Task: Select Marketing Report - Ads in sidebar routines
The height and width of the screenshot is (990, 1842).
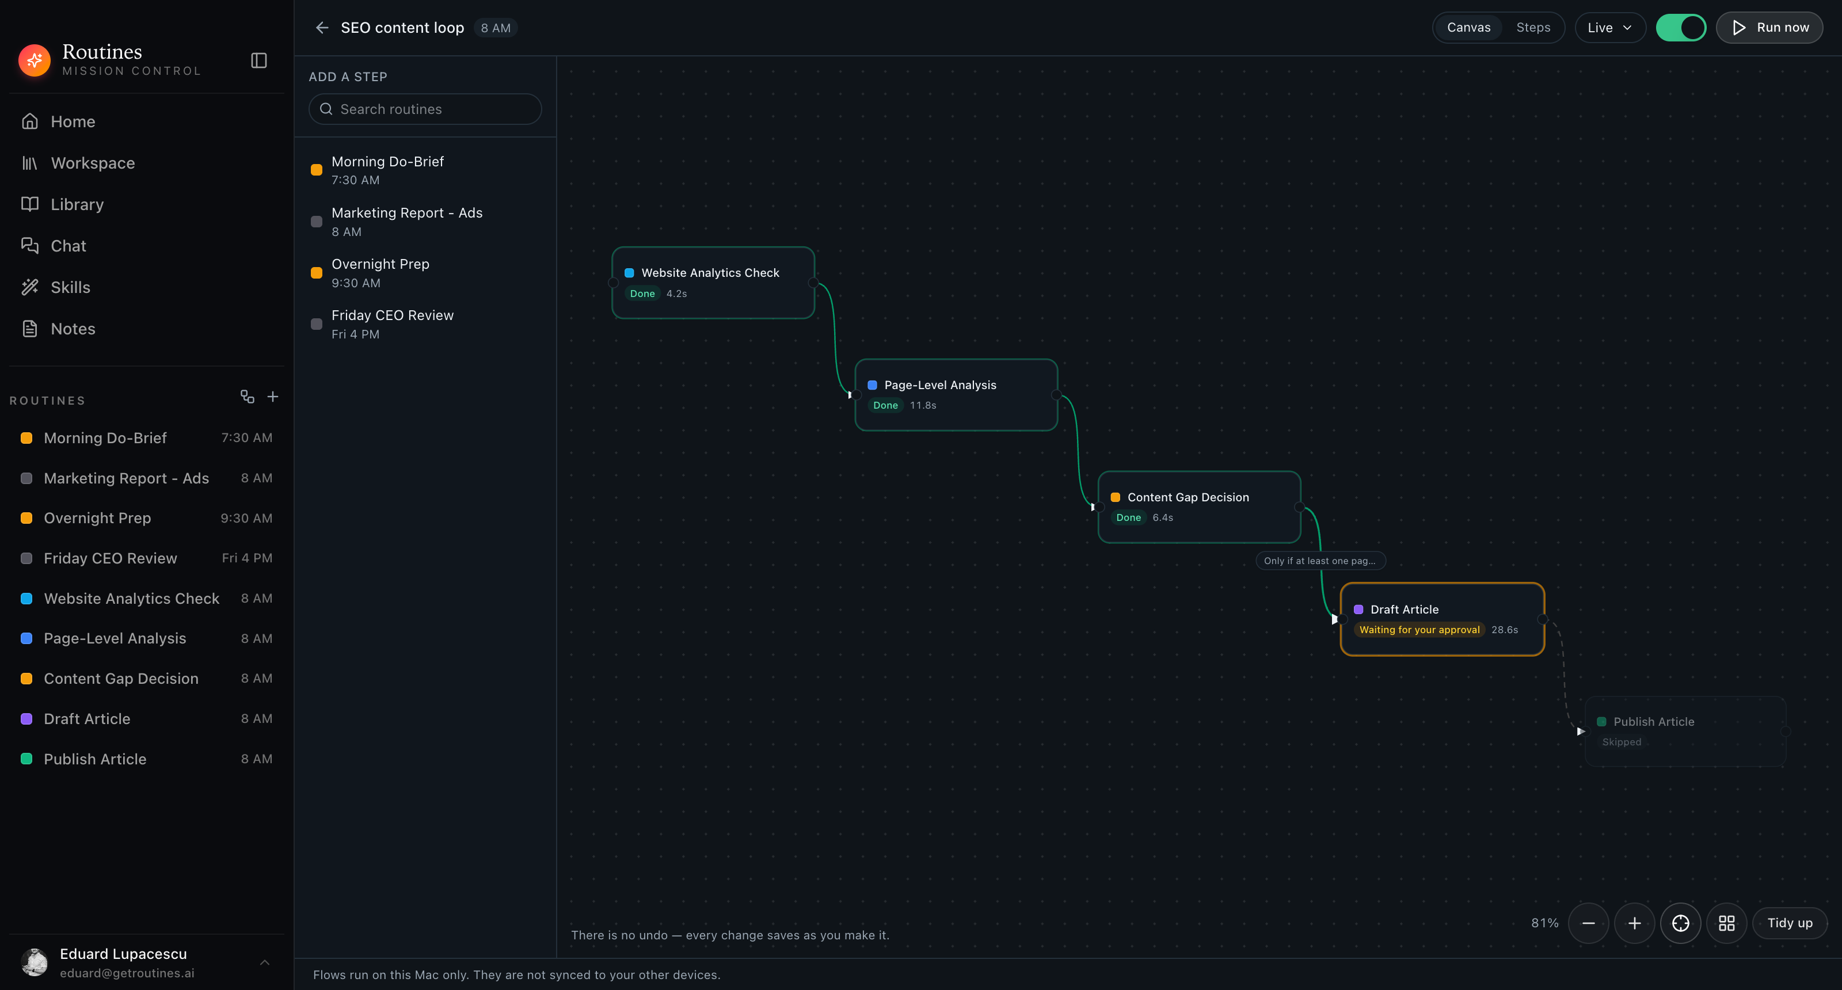Action: pyautogui.click(x=147, y=478)
